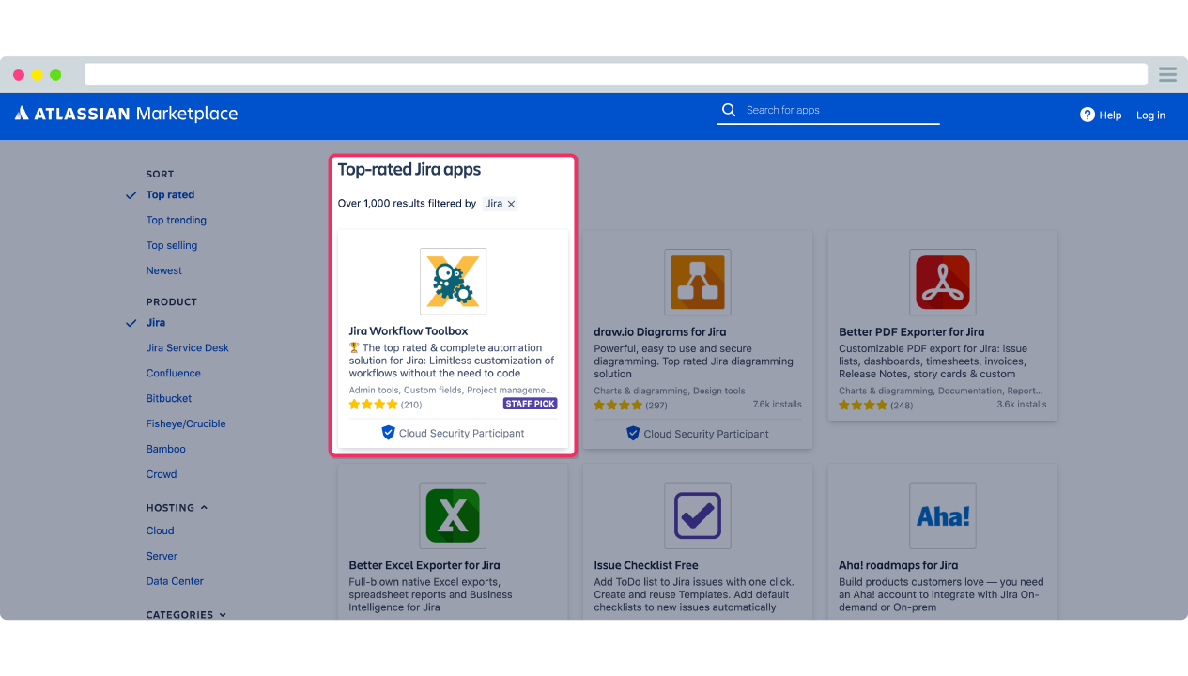This screenshot has height=676, width=1188.
Task: Click the Aha! roadmaps app icon
Action: point(943,515)
